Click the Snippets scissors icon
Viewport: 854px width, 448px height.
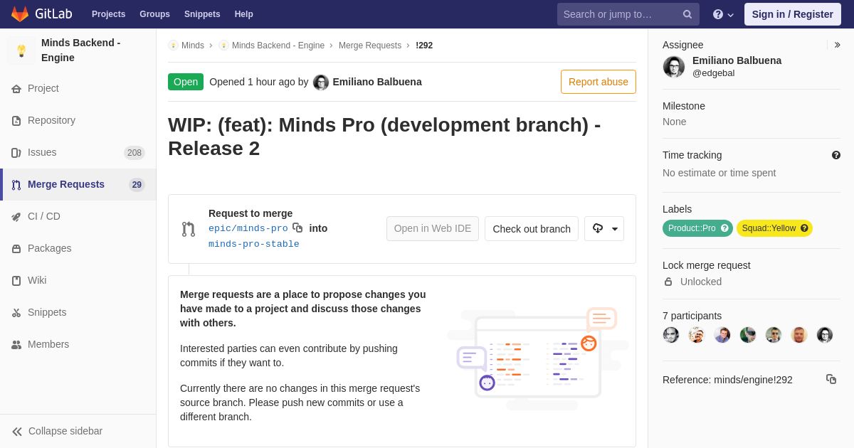click(16, 313)
